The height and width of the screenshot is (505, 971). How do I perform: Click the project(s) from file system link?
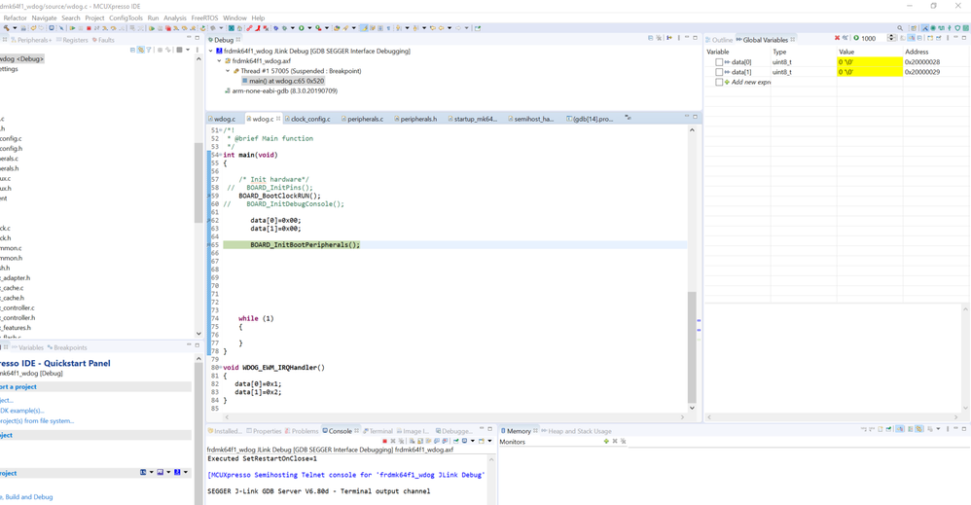pos(37,420)
